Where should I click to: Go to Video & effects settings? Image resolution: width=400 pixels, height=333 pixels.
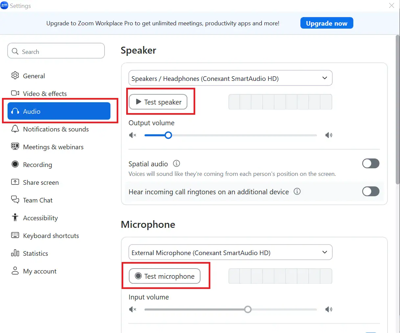point(44,94)
